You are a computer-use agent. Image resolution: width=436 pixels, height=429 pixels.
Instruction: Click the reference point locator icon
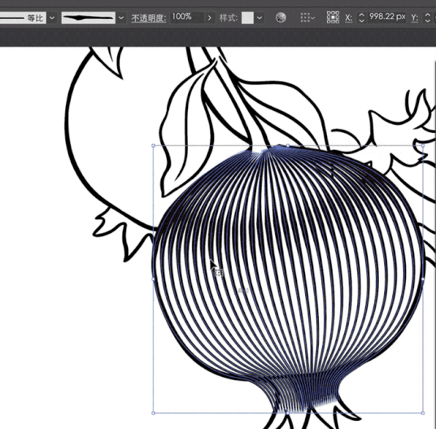click(332, 17)
